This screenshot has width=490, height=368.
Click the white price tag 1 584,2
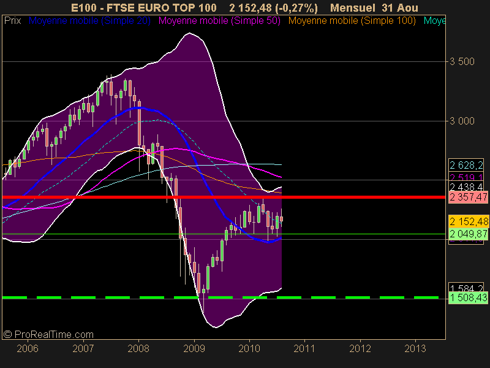click(466, 287)
